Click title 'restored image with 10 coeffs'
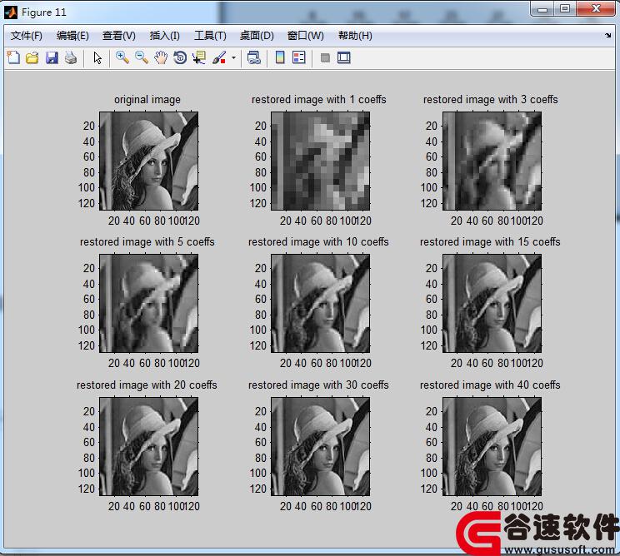 pos(318,241)
